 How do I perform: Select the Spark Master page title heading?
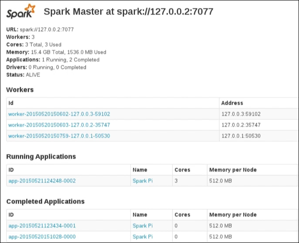point(128,11)
